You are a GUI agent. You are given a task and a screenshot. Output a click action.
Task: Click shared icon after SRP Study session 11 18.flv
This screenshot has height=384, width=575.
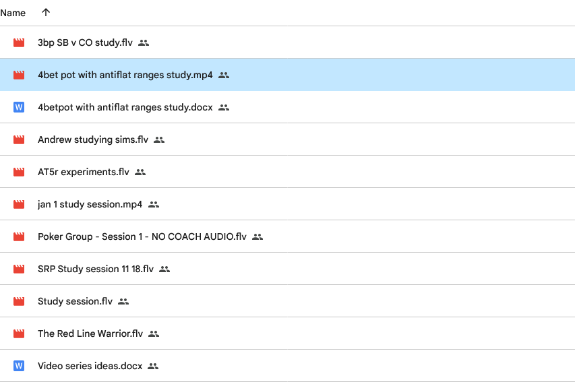164,269
